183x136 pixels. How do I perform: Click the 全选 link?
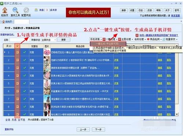click(8, 120)
